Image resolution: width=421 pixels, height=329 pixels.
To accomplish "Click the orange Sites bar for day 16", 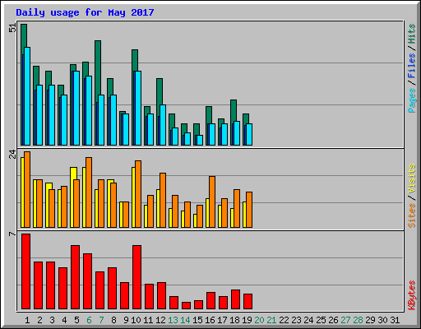I will [212, 202].
